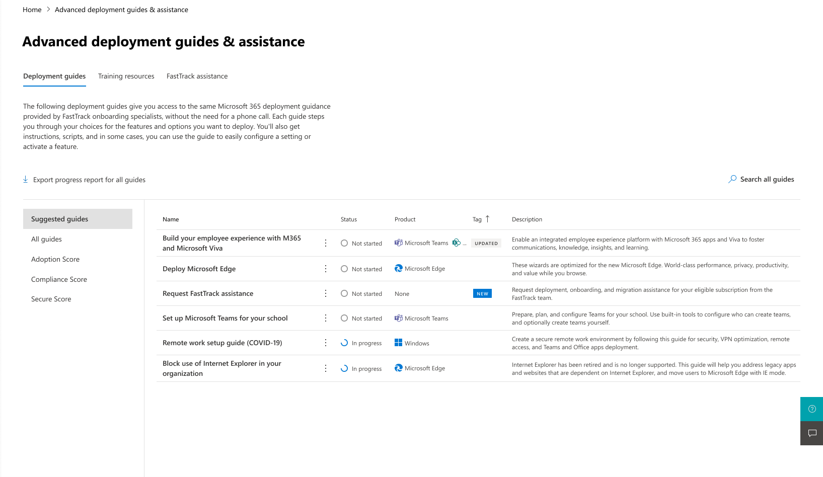Open the help question mark panel
823x477 pixels.
pyautogui.click(x=811, y=409)
